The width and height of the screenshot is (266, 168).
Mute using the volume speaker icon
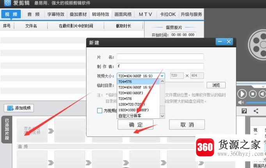[241, 102]
